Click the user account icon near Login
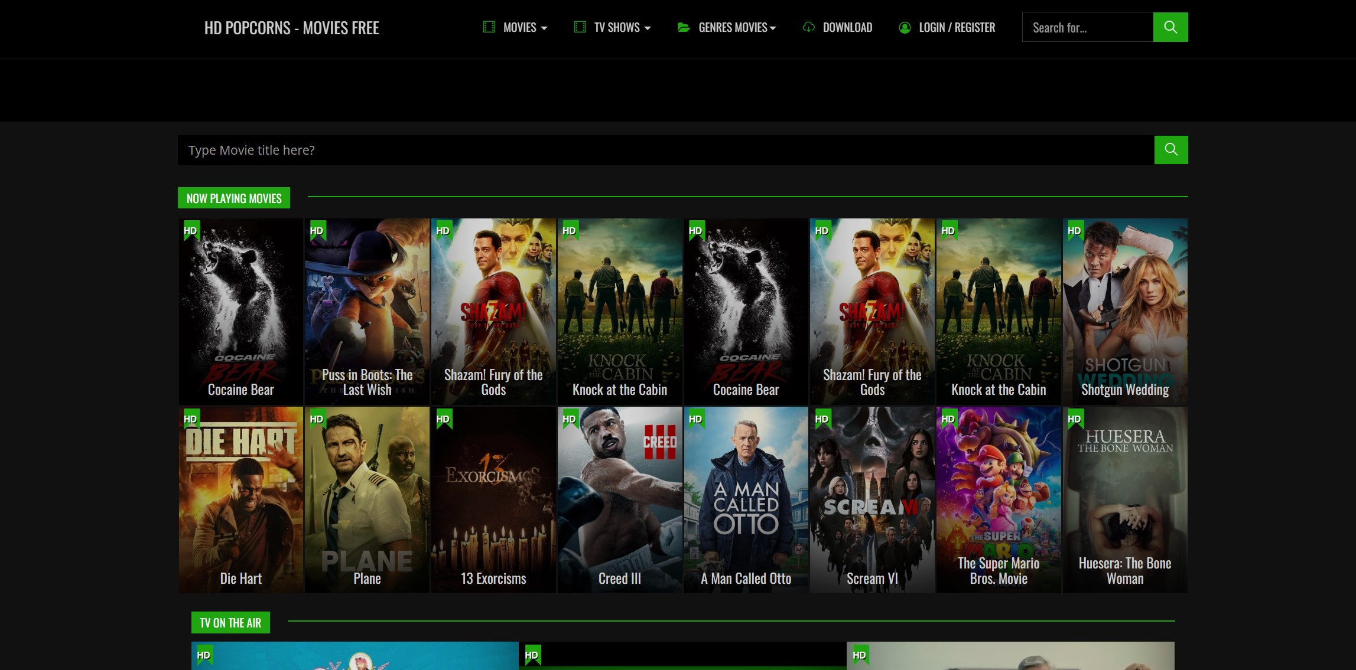Viewport: 1356px width, 670px height. pos(905,28)
